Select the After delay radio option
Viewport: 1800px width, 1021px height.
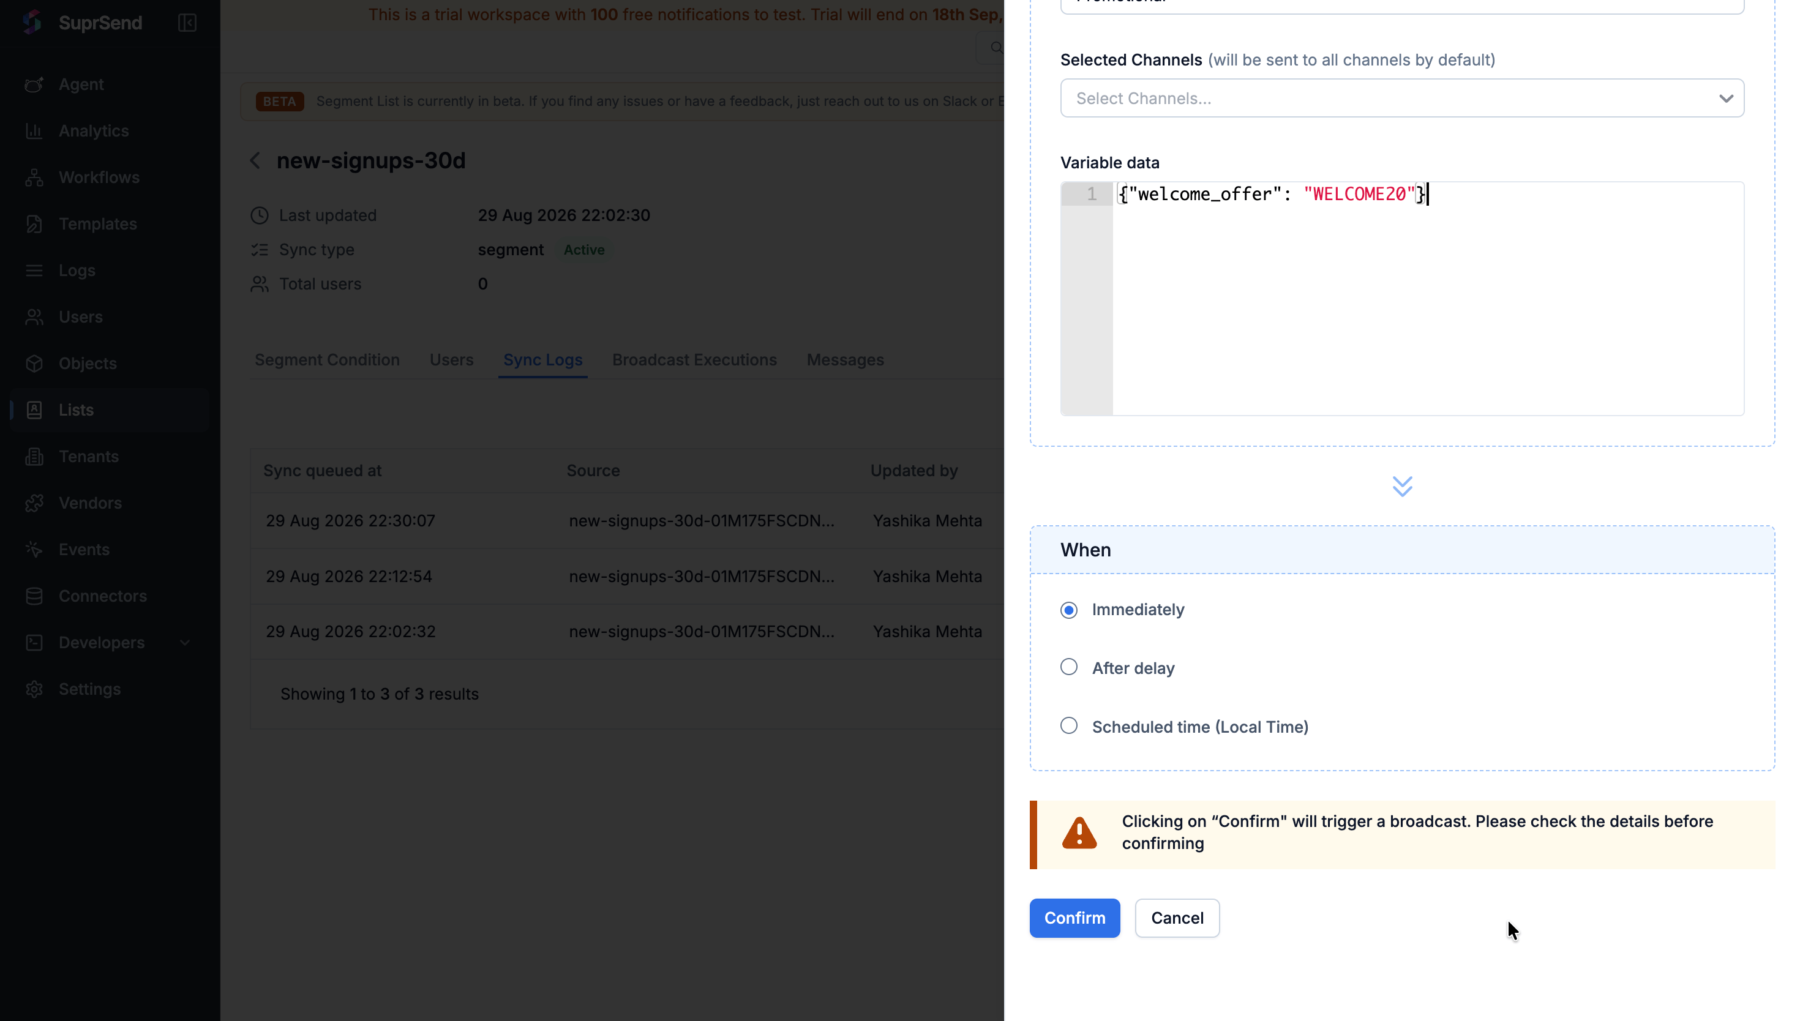[1068, 667]
